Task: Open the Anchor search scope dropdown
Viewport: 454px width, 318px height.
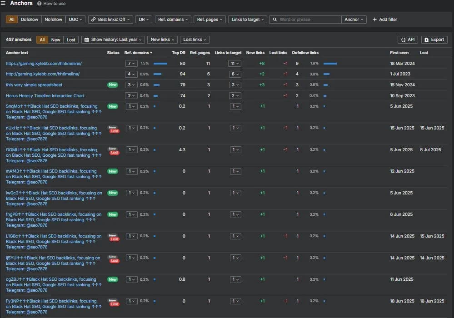Action: tap(354, 20)
